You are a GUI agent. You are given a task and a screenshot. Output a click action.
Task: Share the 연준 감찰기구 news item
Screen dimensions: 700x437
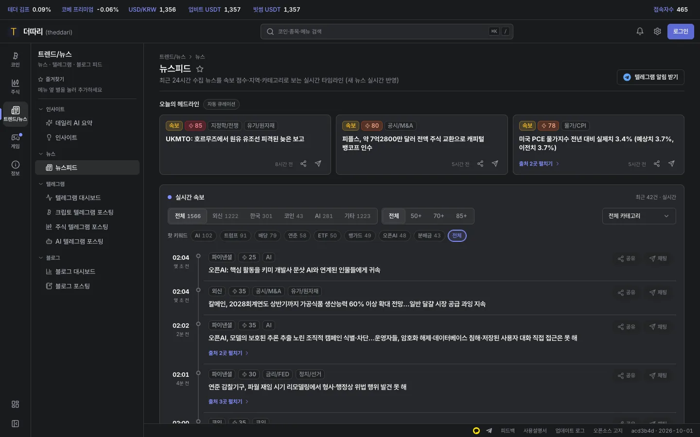click(x=627, y=375)
